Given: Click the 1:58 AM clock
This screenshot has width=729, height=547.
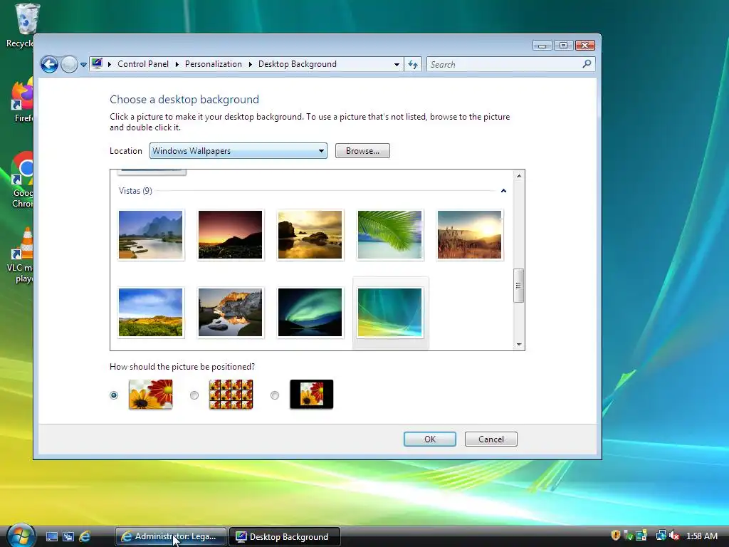Looking at the screenshot, I should click(701, 536).
